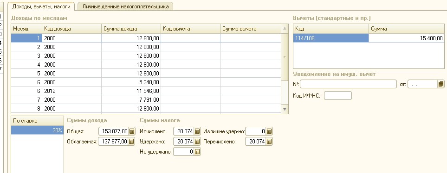The height and width of the screenshot is (173, 447).
Task: Open calculator next to Не удержано field
Action: [x=198, y=152]
